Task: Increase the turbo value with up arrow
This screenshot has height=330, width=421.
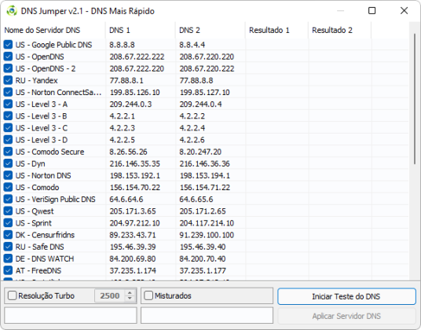Action: click(130, 293)
